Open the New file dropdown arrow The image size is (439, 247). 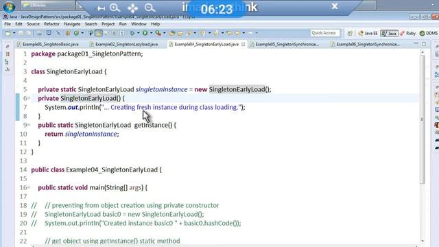(x=14, y=33)
